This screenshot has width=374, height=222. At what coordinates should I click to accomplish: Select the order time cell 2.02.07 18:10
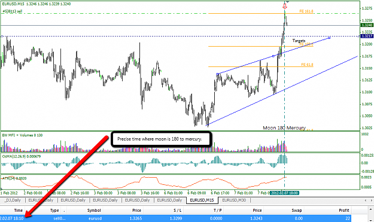coord(12,218)
